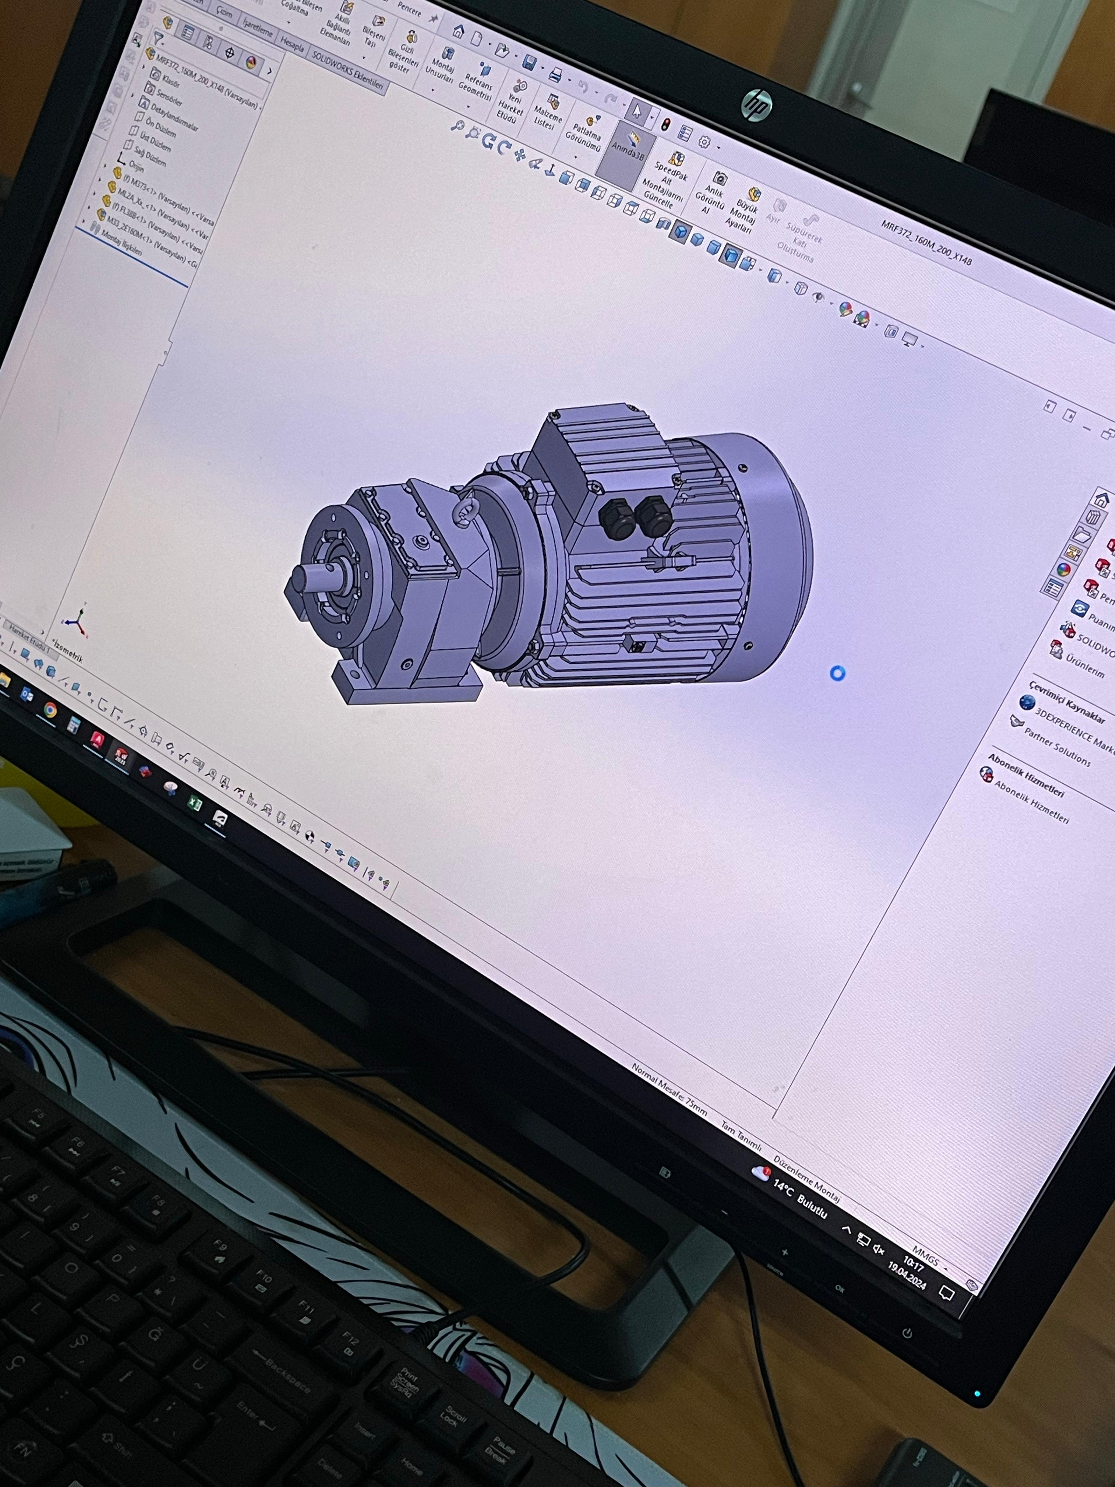This screenshot has height=1487, width=1115.
Task: Expand more manager tabs chevron arrow
Action: pos(269,71)
